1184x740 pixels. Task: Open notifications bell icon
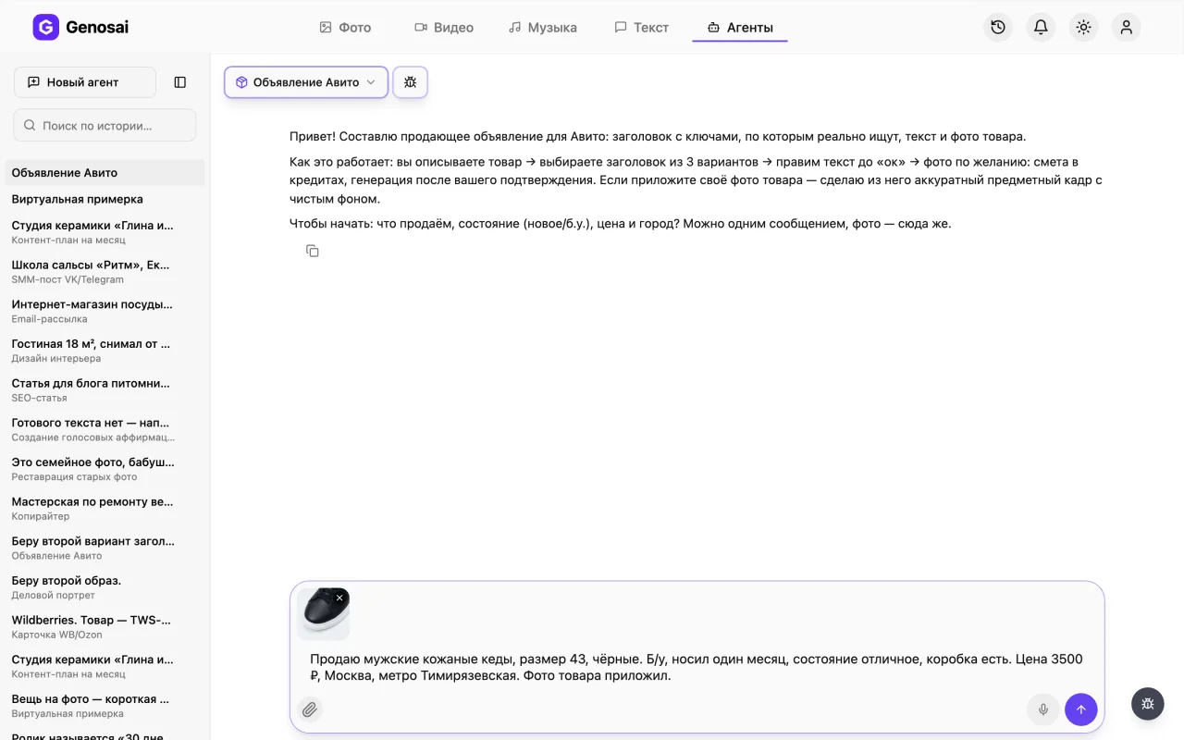1041,28
